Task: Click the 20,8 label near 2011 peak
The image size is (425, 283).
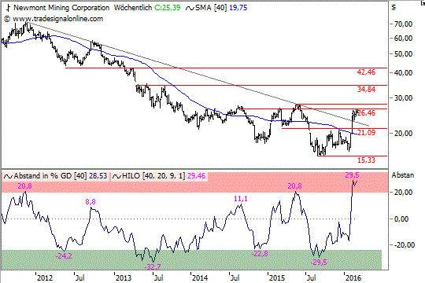Action: click(x=25, y=186)
